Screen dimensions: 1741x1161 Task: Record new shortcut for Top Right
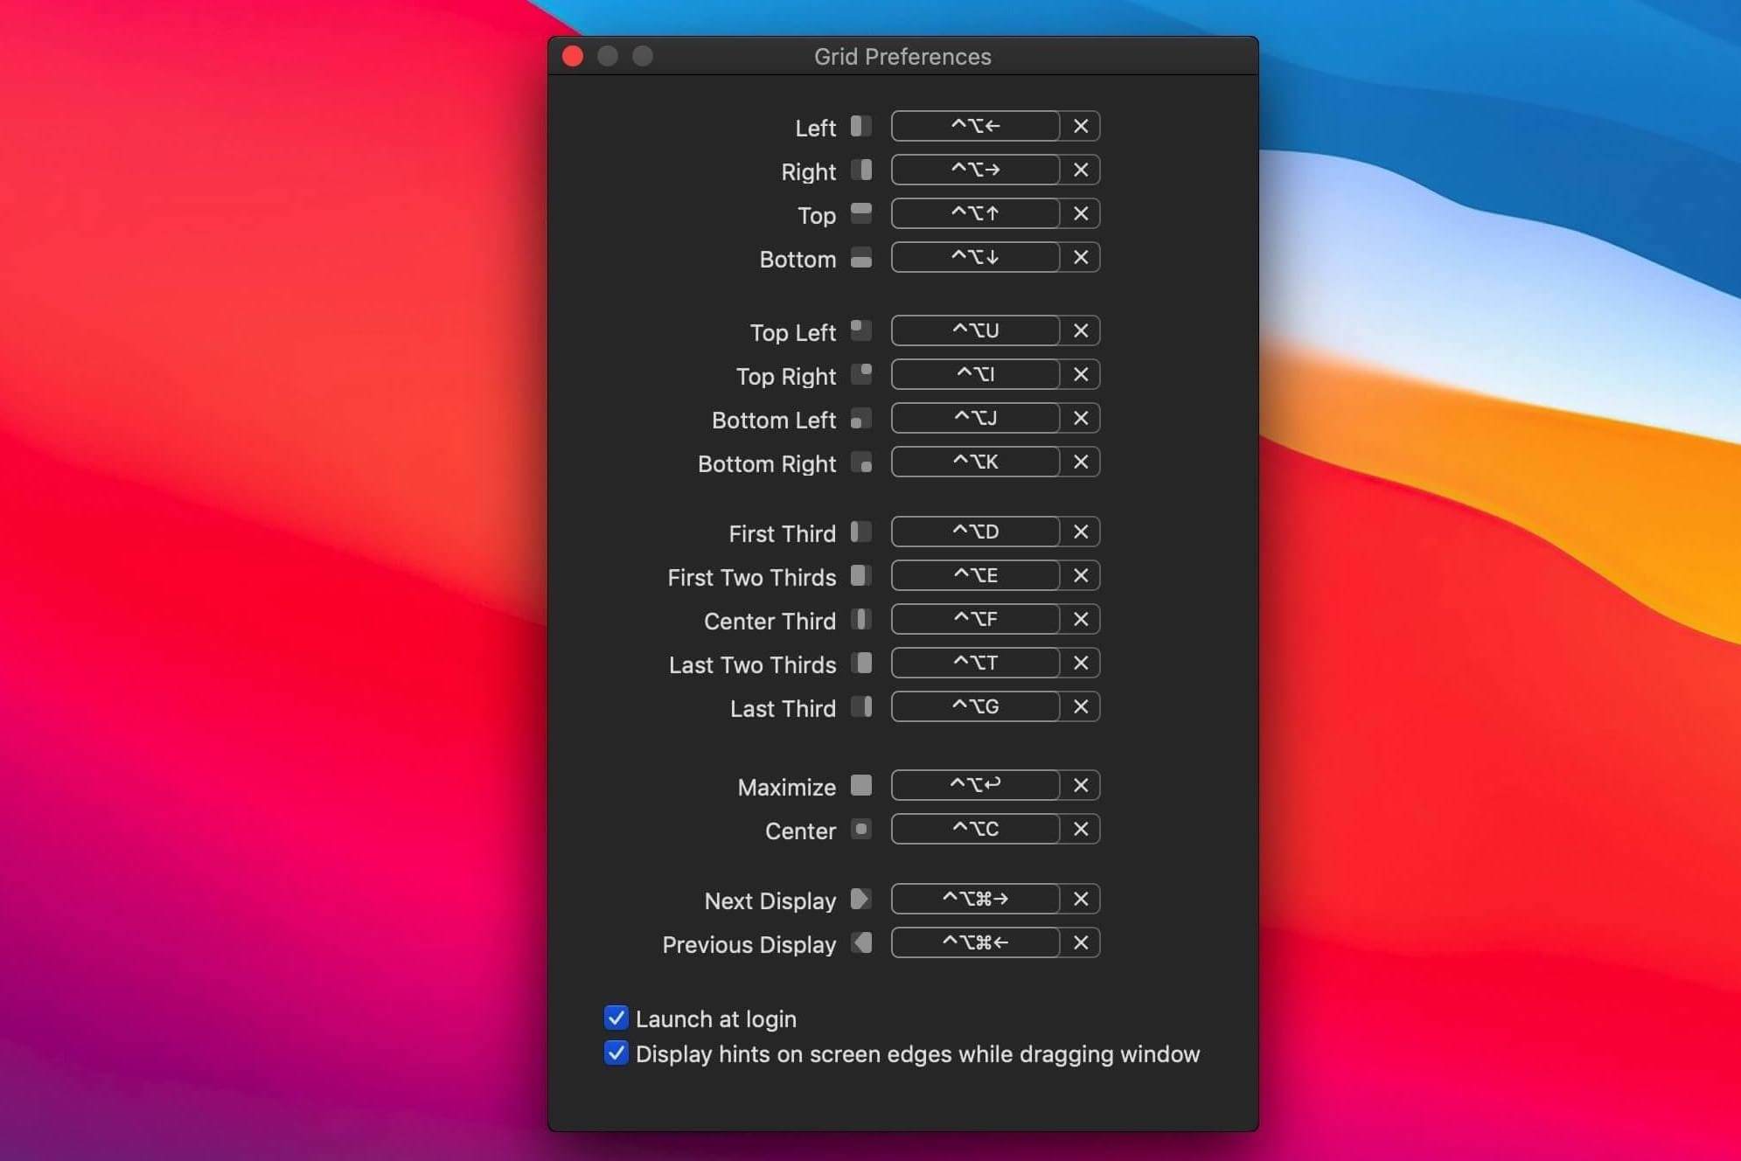(x=976, y=375)
